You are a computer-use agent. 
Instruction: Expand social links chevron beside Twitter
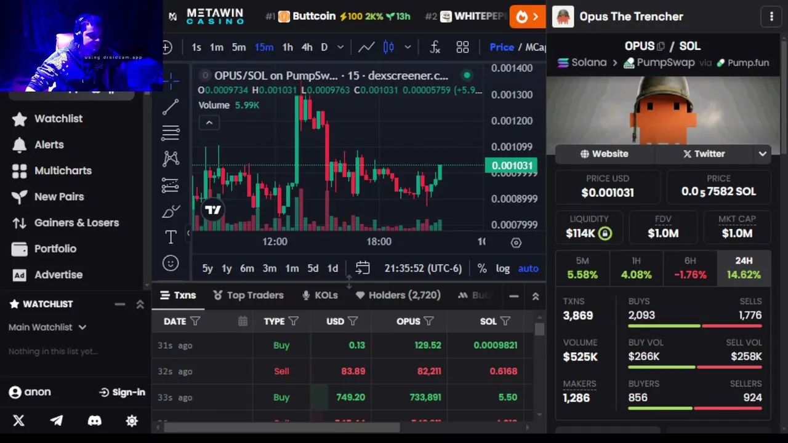762,154
